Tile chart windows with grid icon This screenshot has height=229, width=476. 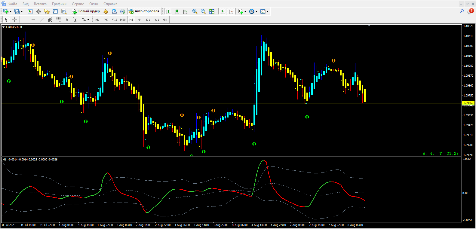pyautogui.click(x=212, y=11)
